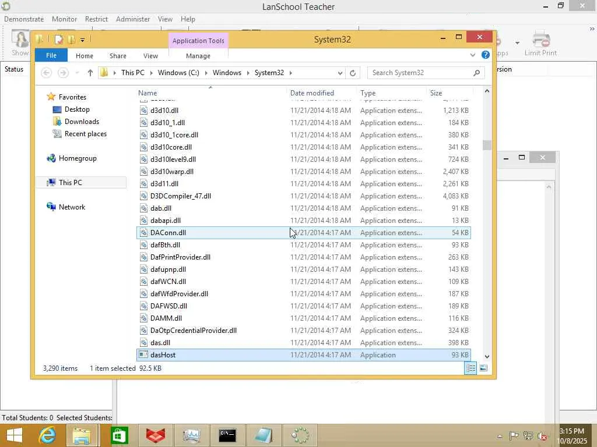Click the vertical scrollbar thumb
The image size is (597, 447).
pyautogui.click(x=487, y=145)
